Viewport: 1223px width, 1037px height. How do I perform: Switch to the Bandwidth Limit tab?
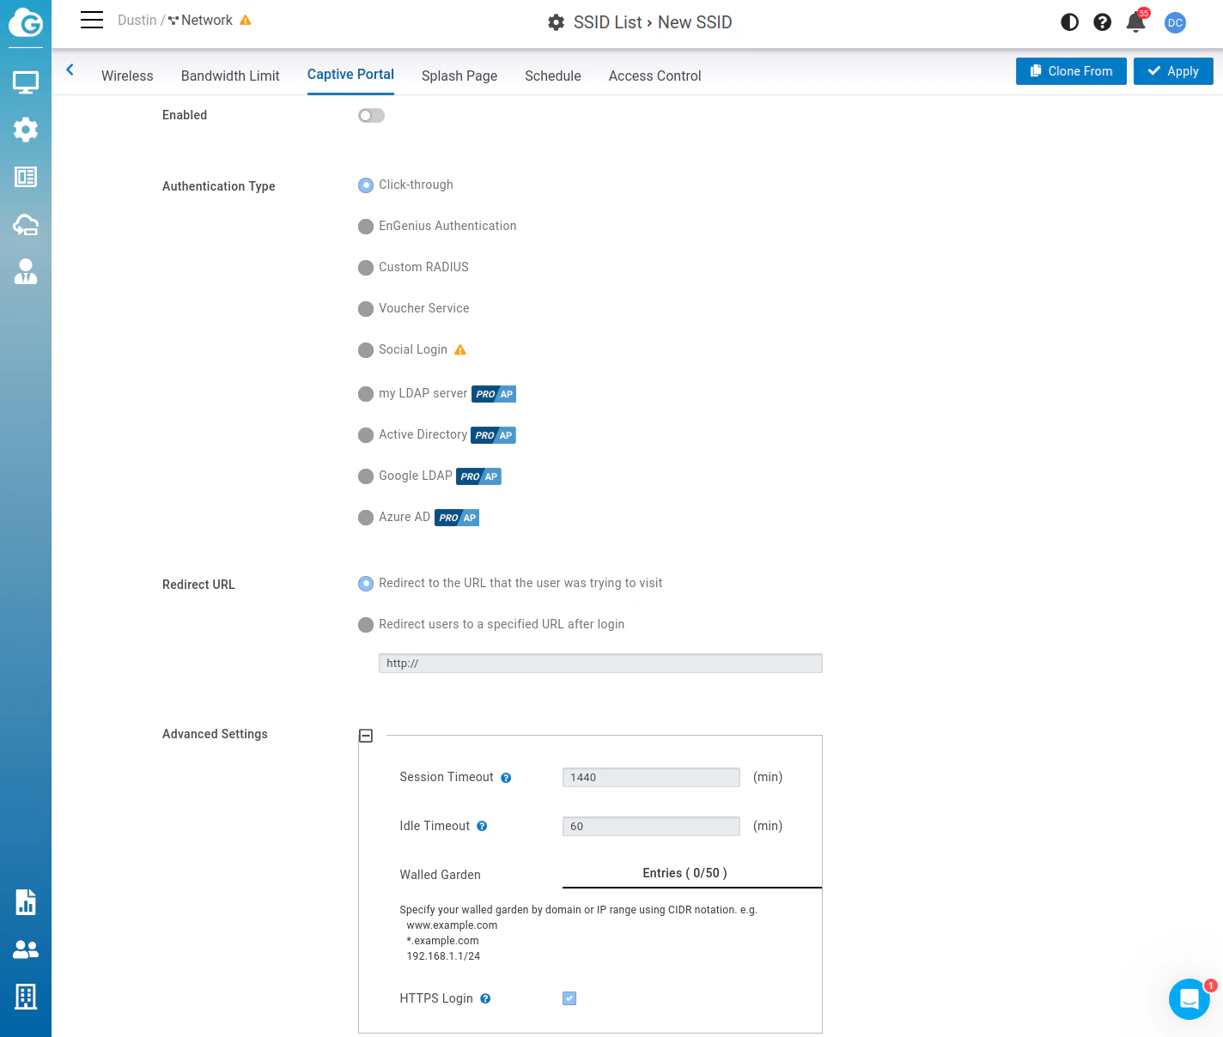tap(230, 76)
